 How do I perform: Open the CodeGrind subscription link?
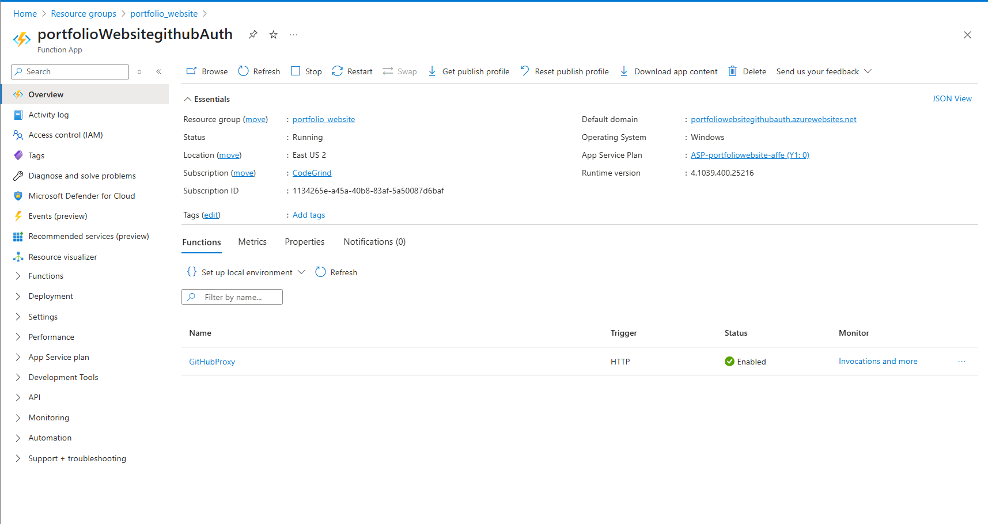[312, 173]
